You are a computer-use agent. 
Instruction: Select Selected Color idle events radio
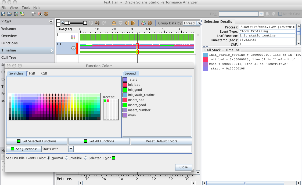[x=86, y=158]
